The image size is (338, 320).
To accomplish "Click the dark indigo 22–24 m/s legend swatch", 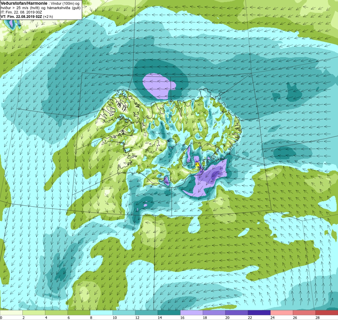I will point(259,313).
